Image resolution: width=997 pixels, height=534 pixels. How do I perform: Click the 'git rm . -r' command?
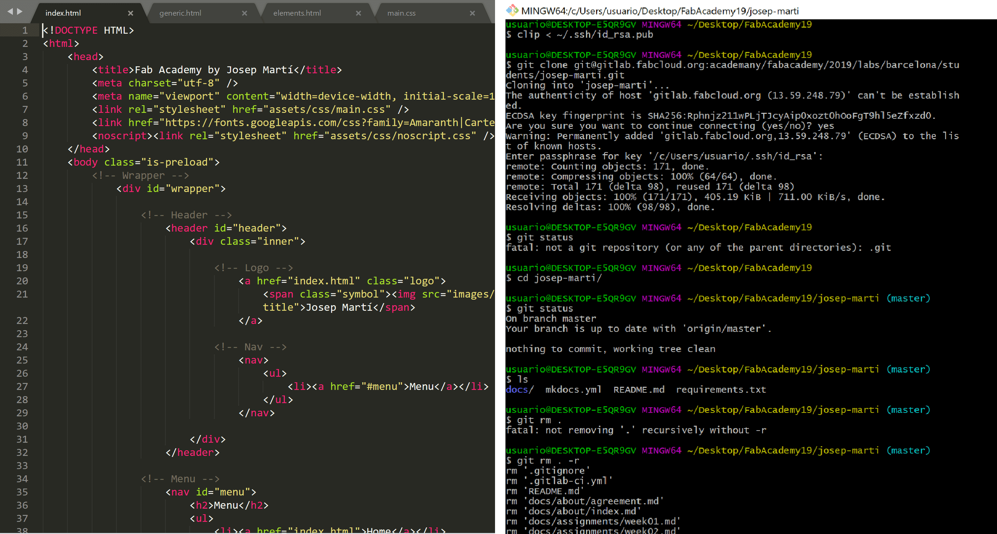tap(547, 461)
